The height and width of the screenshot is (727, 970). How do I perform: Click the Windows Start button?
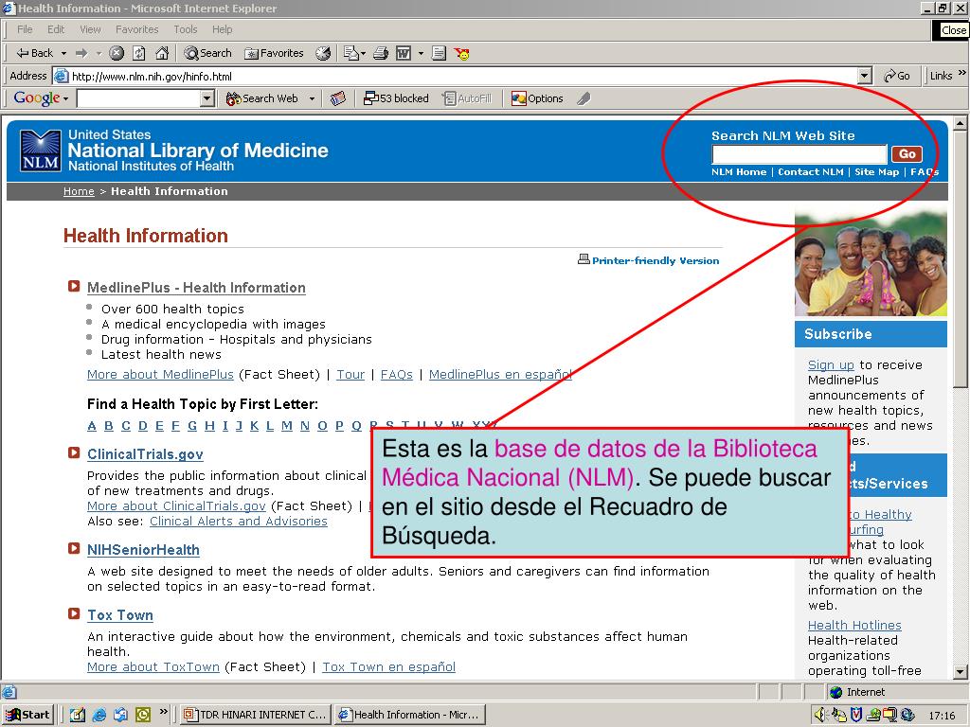[28, 715]
